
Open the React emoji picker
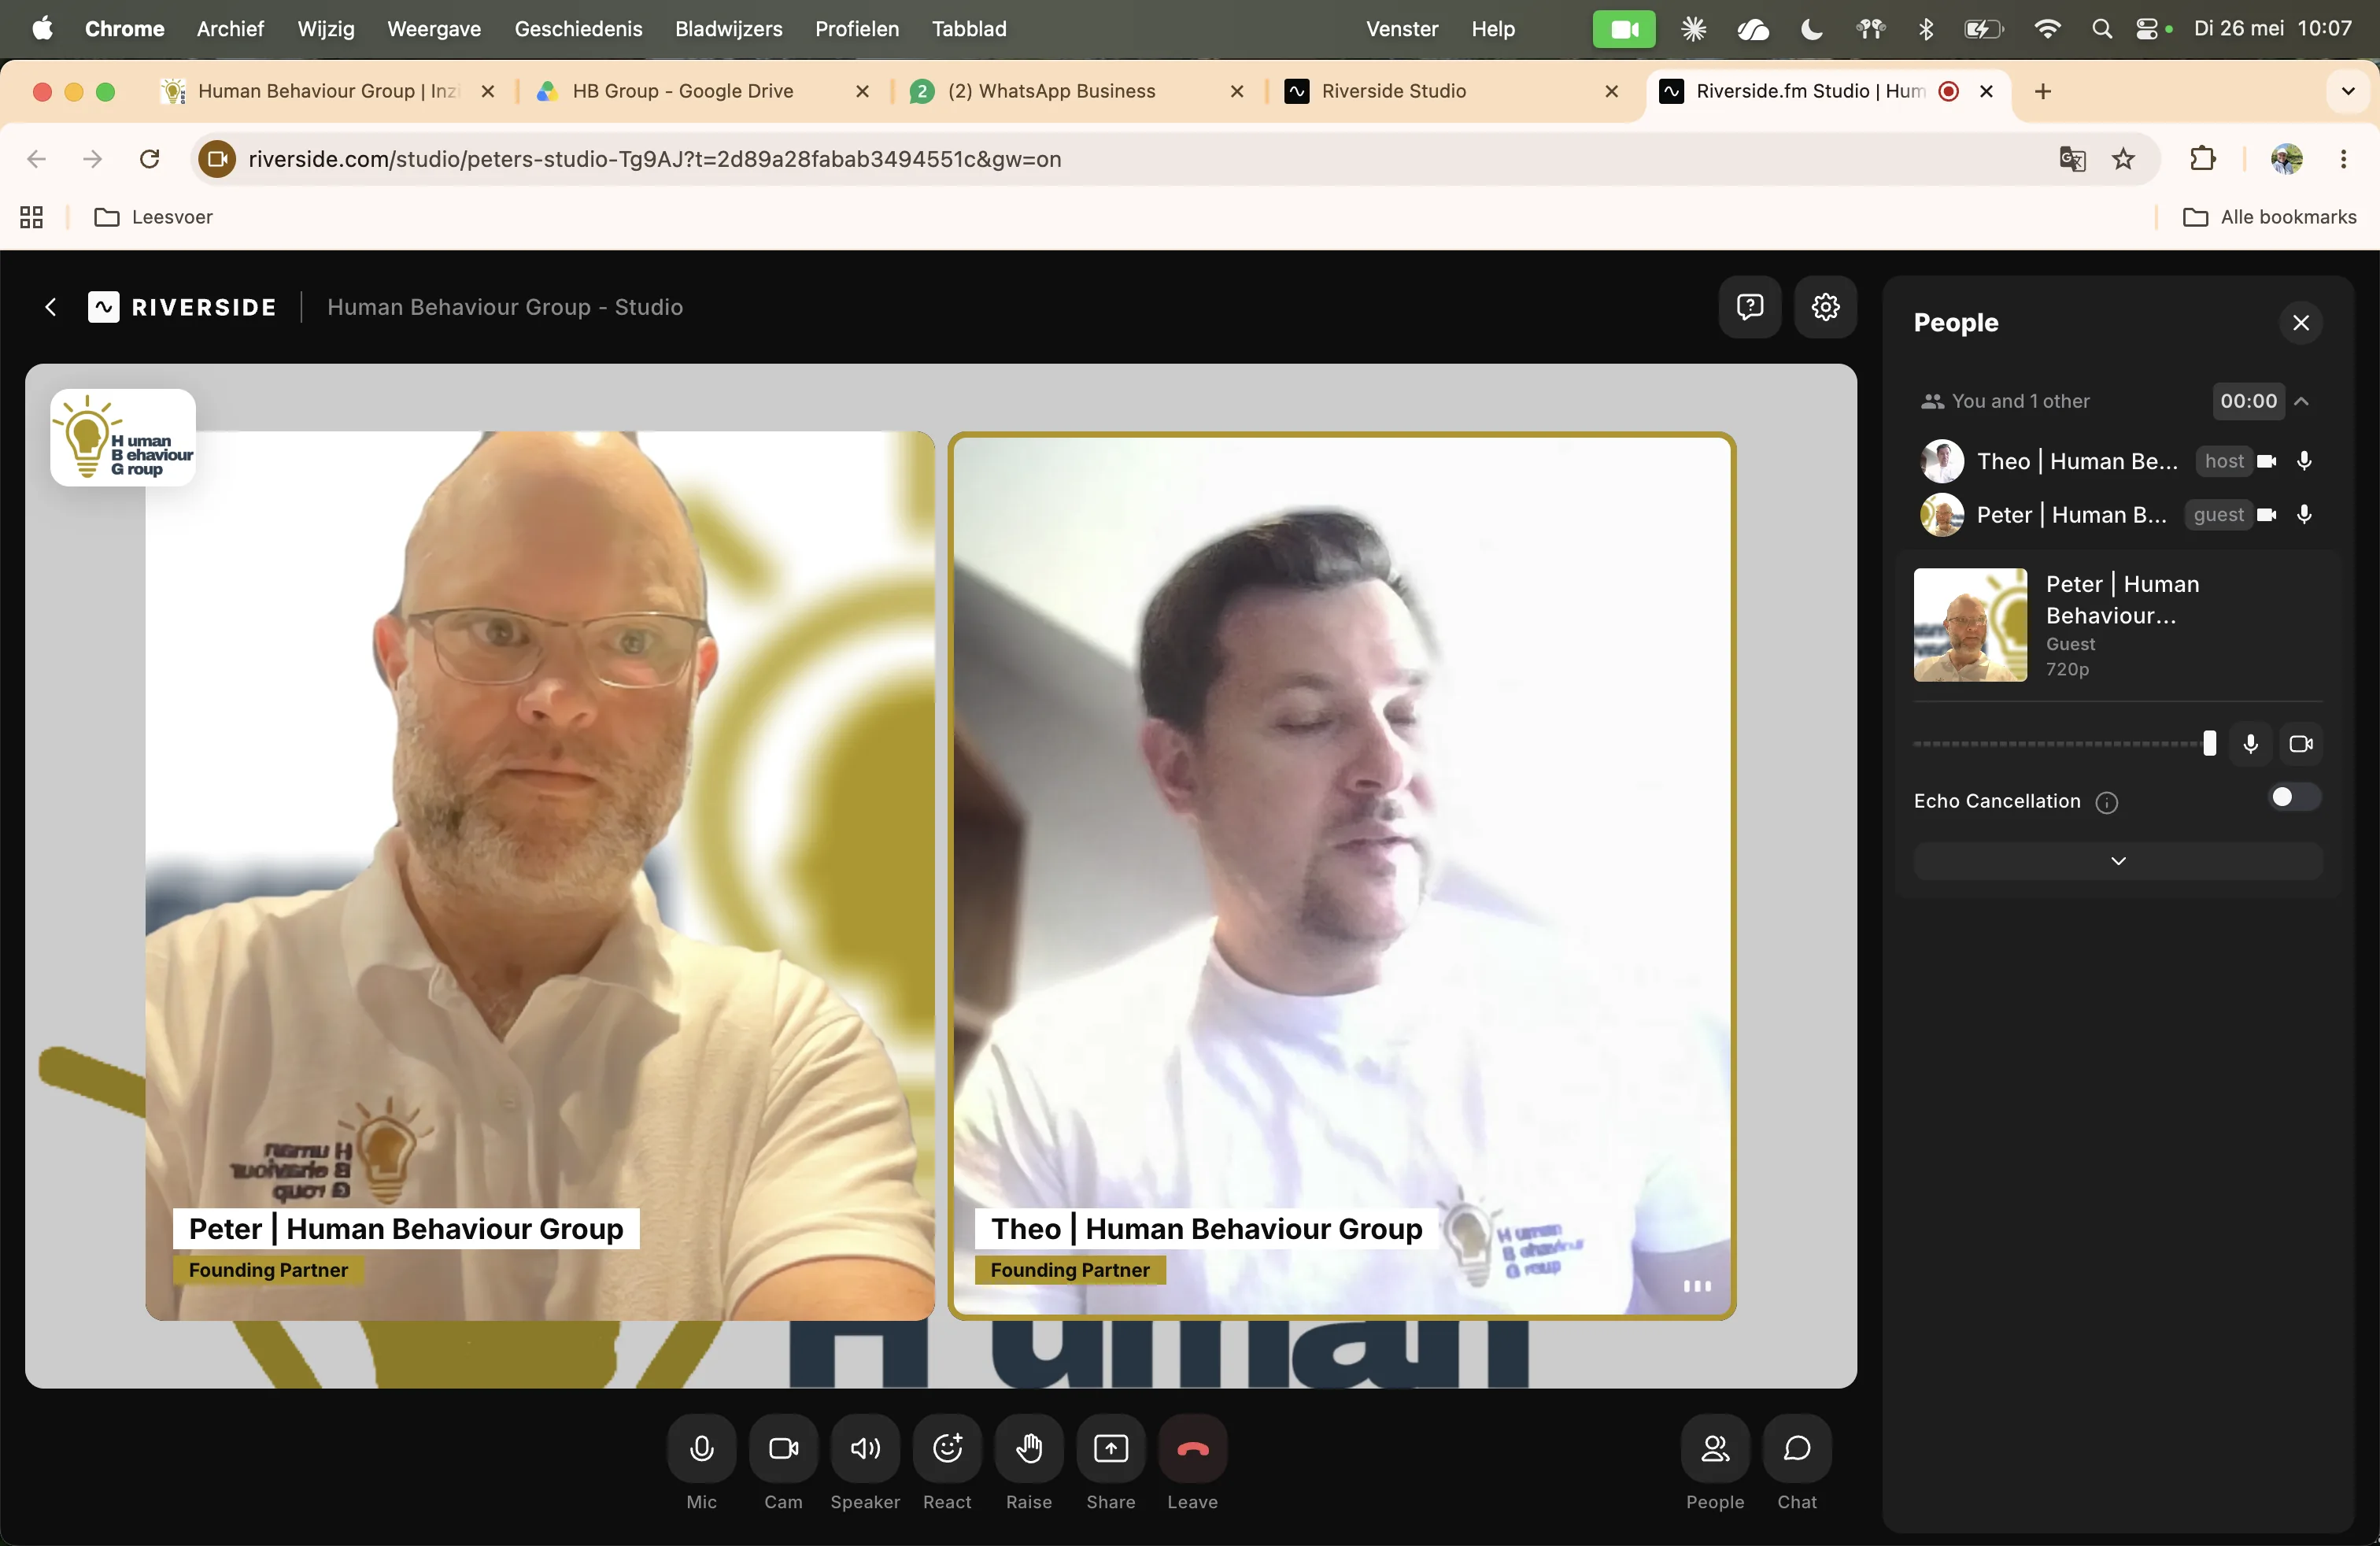coord(947,1448)
